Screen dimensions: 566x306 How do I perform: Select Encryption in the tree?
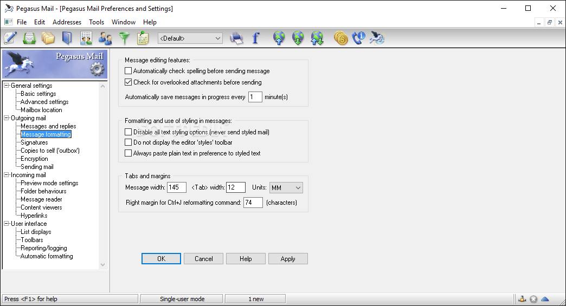click(34, 159)
